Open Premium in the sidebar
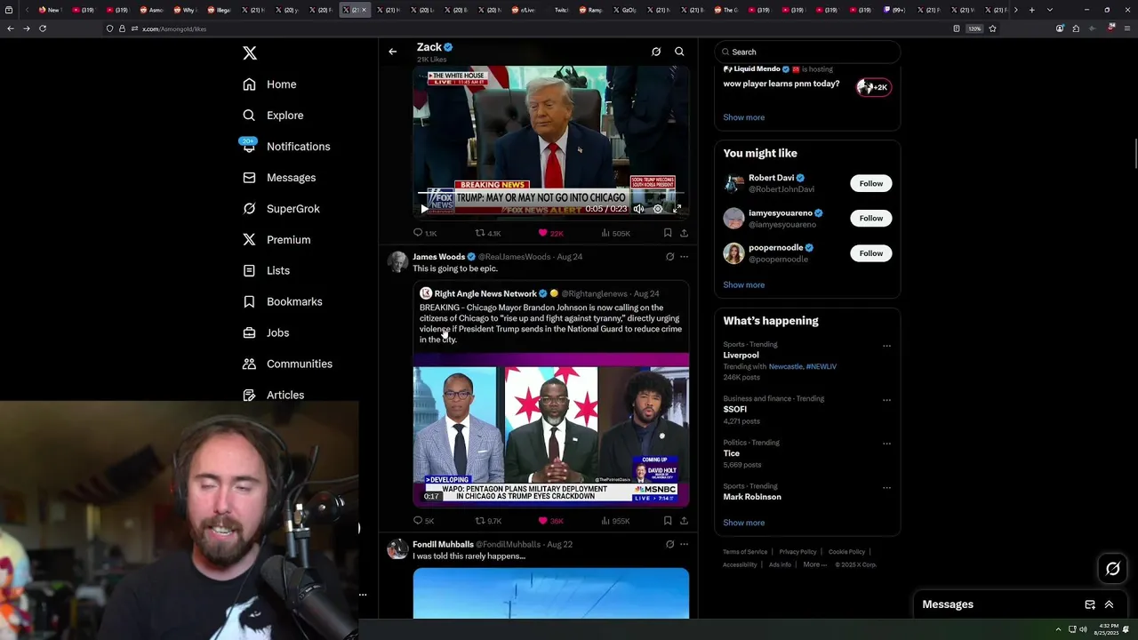This screenshot has height=640, width=1138. [276, 240]
